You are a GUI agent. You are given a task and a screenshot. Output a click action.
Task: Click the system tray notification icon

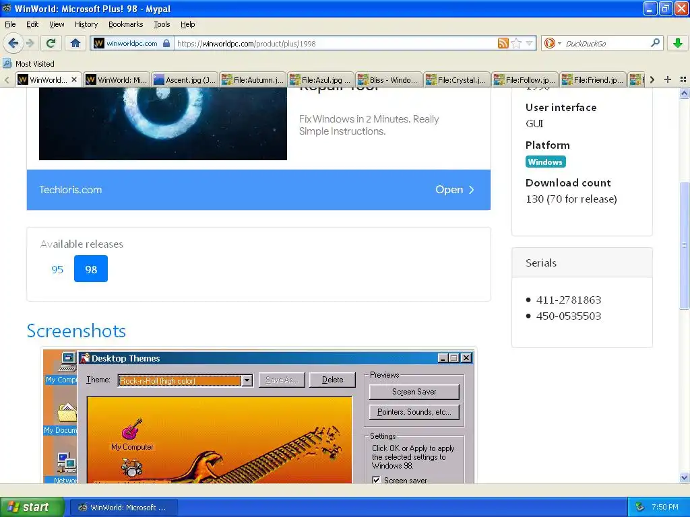[639, 507]
